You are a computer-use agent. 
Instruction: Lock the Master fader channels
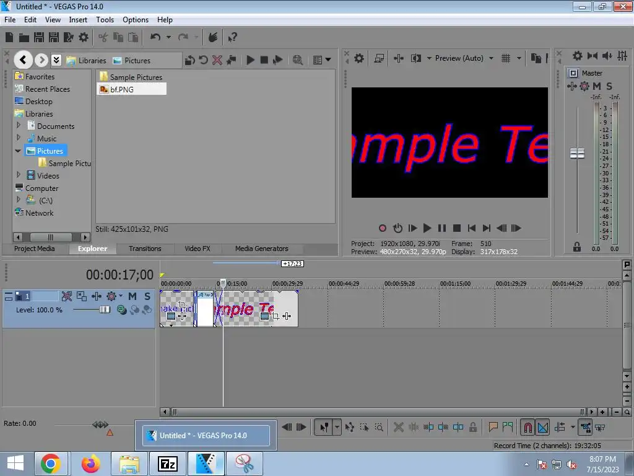pyautogui.click(x=577, y=247)
